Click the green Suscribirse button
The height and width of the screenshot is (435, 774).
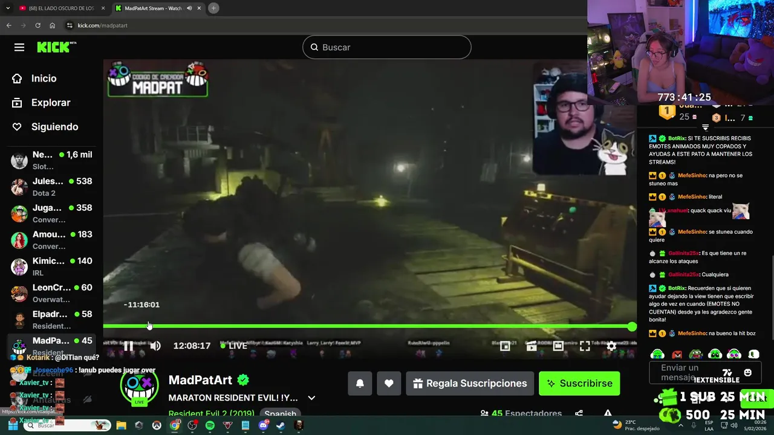pyautogui.click(x=579, y=383)
